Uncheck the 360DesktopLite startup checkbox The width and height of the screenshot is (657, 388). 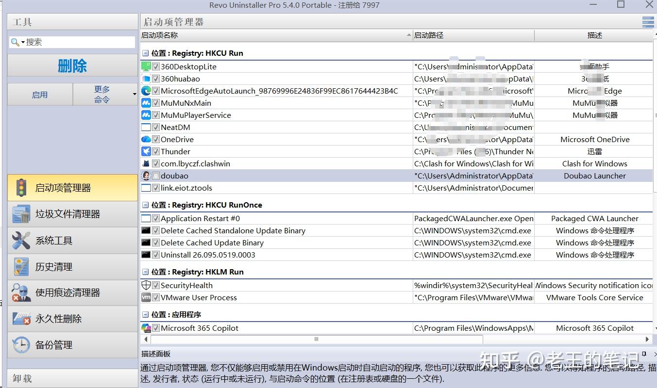tap(156, 66)
